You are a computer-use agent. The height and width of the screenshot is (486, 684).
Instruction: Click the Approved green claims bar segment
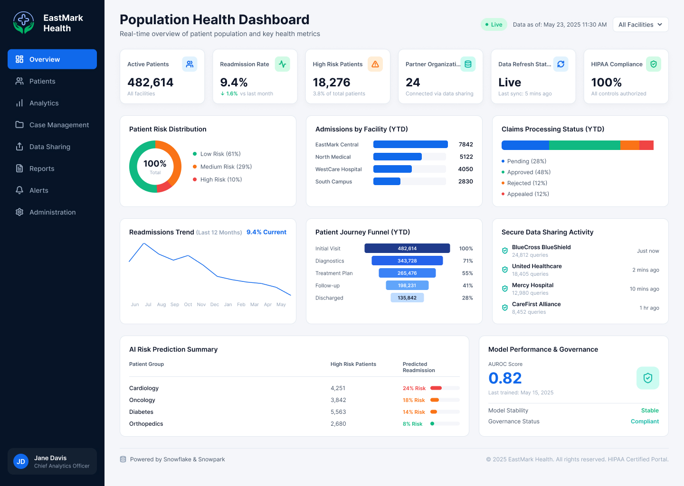coord(584,145)
